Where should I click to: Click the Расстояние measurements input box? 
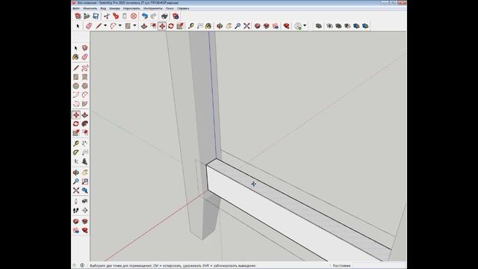(x=379, y=266)
